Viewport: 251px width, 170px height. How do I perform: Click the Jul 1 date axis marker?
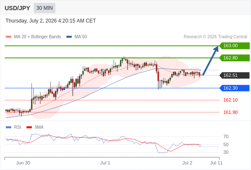coord(105,163)
